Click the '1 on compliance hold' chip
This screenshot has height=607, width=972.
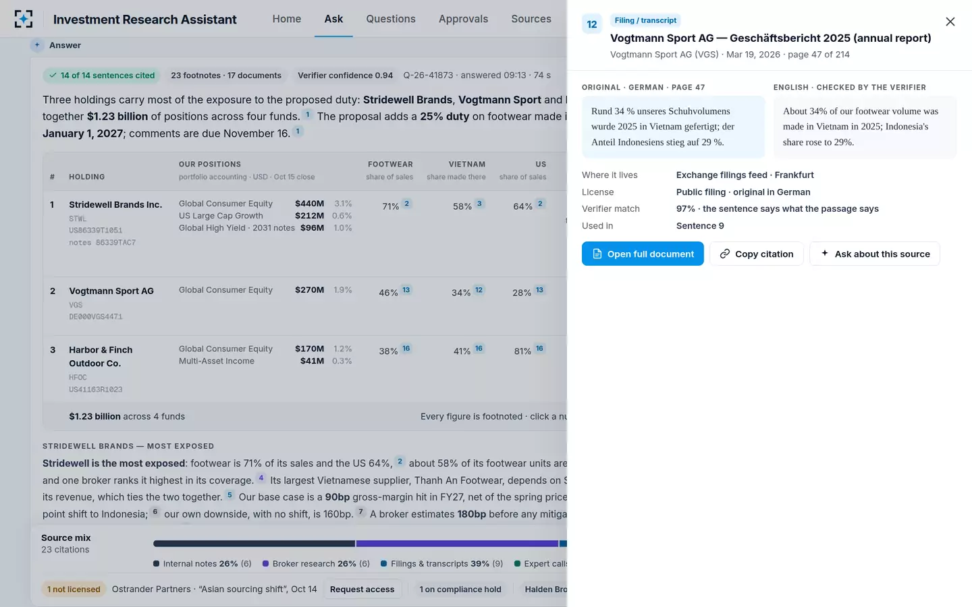[x=460, y=589]
